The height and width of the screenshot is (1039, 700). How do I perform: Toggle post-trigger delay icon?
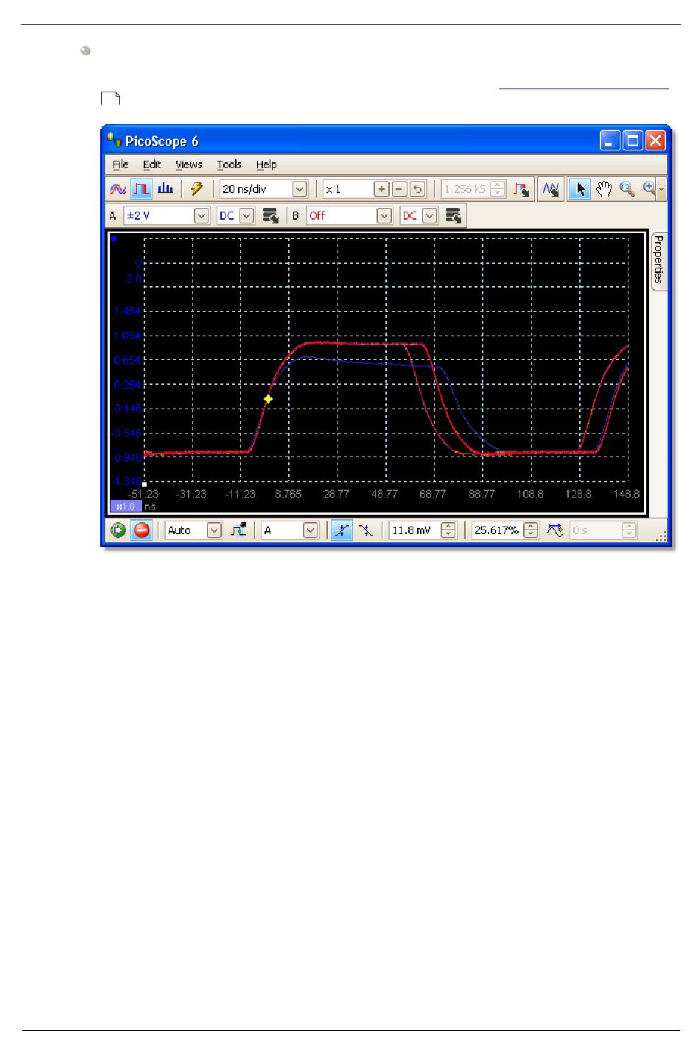[x=555, y=530]
